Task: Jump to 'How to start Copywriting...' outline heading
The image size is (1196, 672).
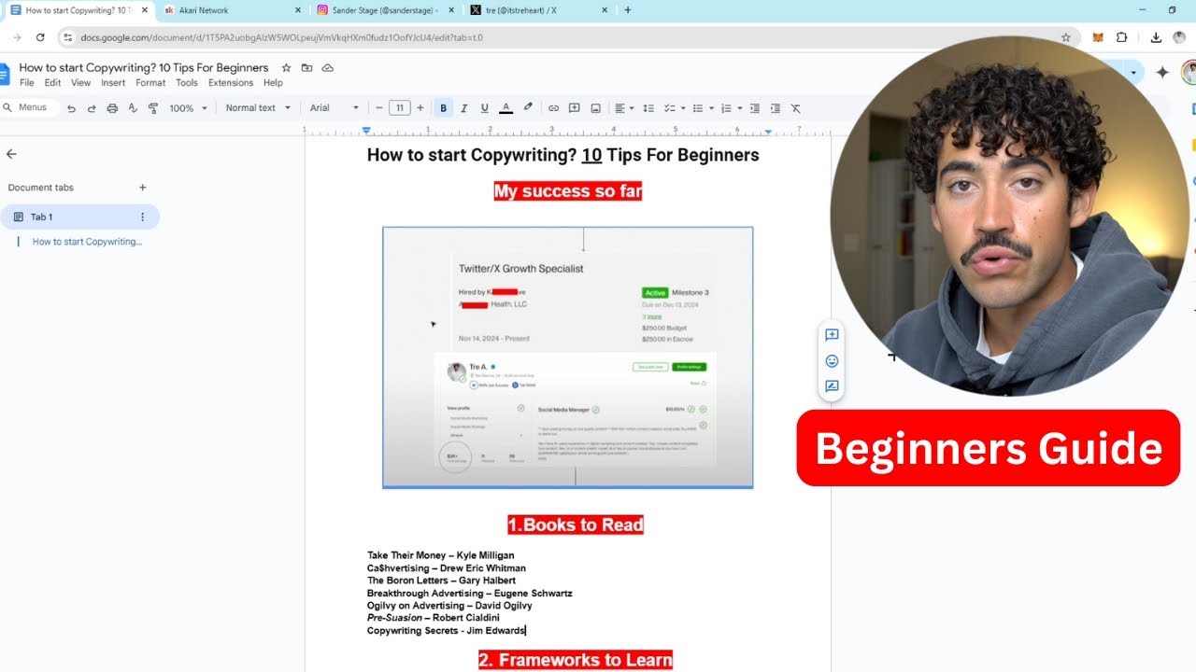Action: point(87,242)
